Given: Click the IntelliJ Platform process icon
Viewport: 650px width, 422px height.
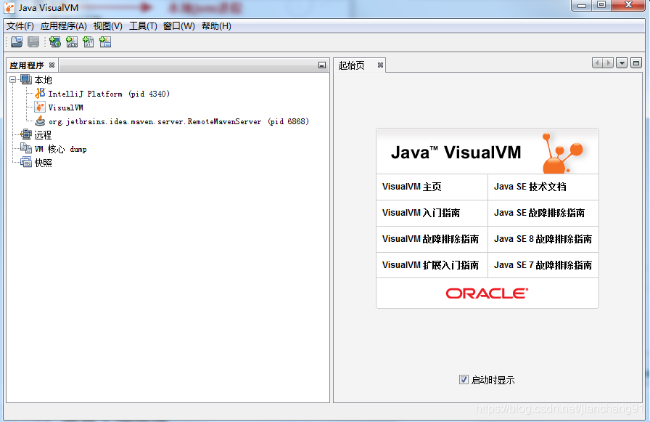Looking at the screenshot, I should pyautogui.click(x=40, y=94).
